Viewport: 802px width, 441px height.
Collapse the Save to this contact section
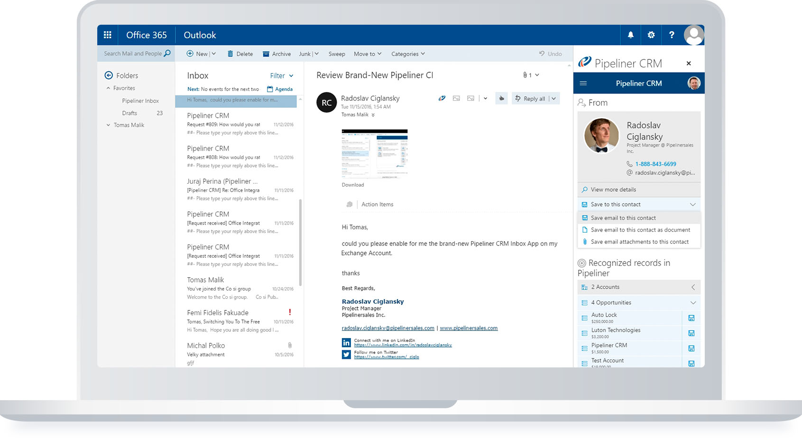point(693,204)
